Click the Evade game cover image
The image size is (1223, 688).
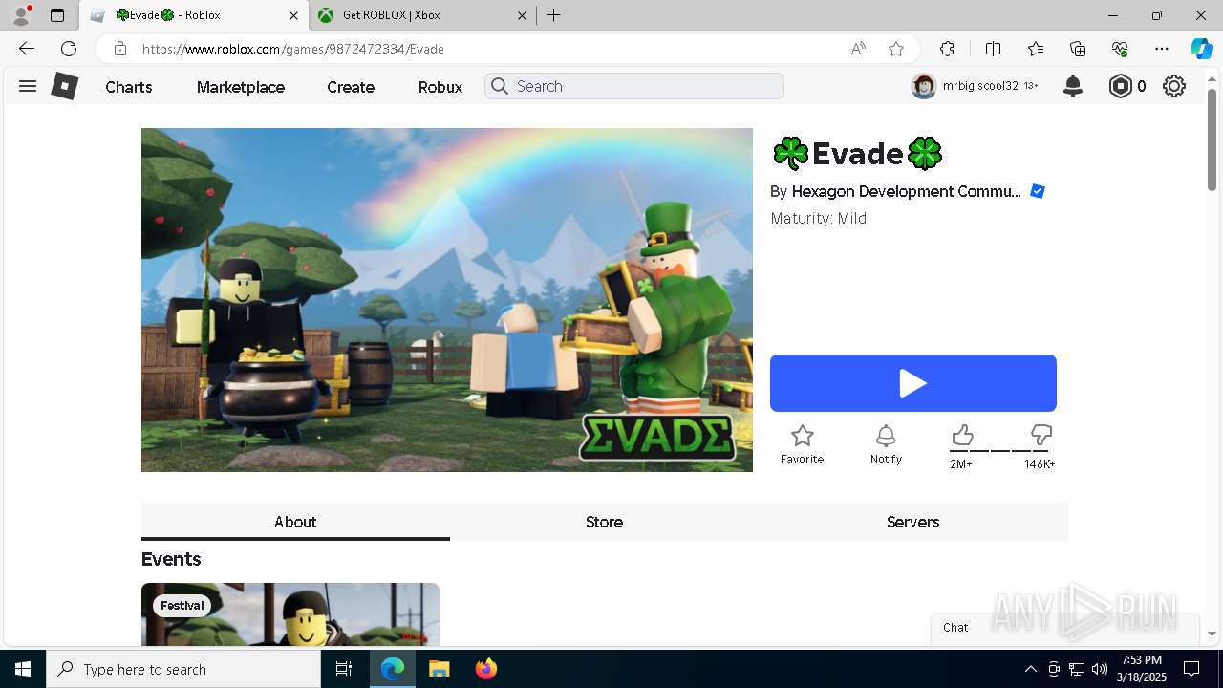coord(447,300)
